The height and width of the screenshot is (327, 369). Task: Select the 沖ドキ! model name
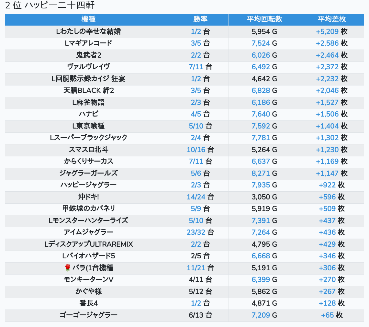coord(88,197)
